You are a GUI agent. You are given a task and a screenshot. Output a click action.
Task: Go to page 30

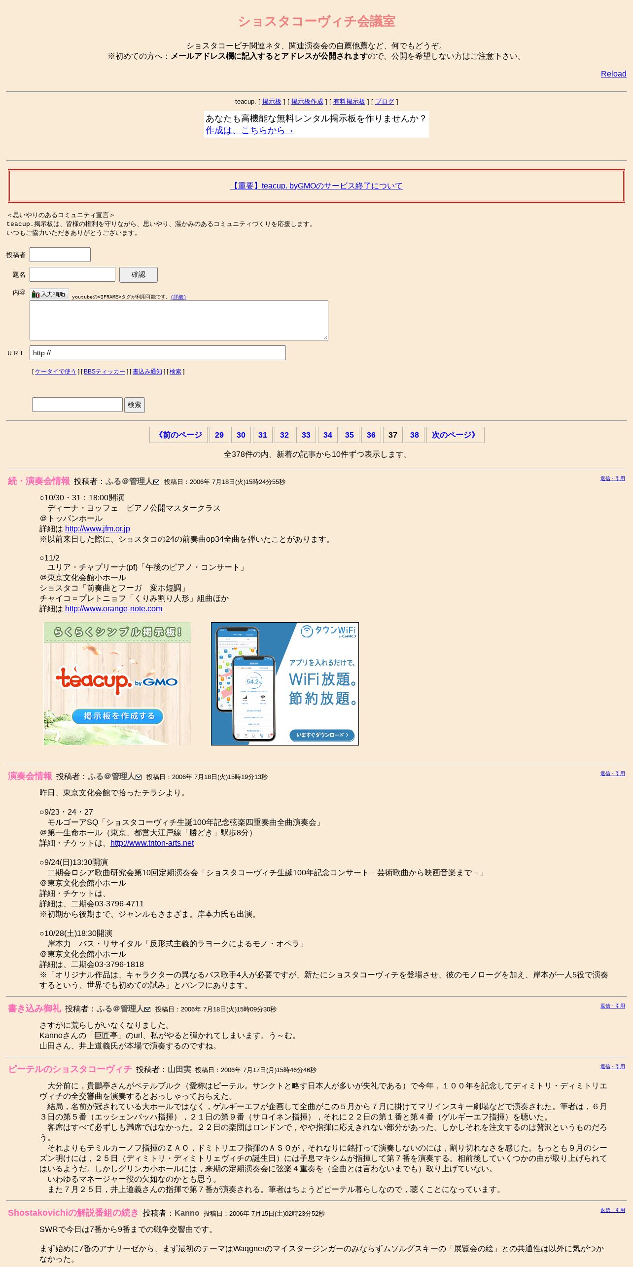(241, 435)
